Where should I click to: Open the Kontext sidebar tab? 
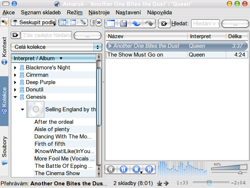pyautogui.click(x=5, y=50)
